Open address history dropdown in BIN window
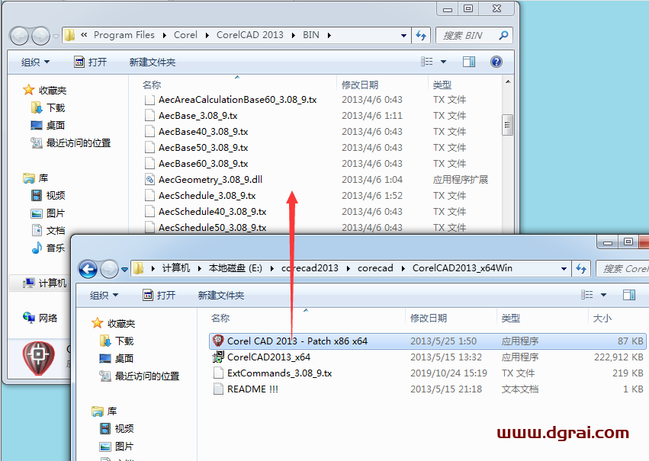 [x=403, y=36]
